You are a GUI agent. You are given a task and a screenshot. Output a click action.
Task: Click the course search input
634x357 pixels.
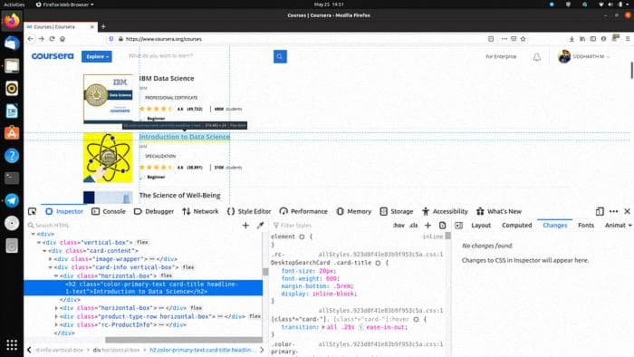click(198, 56)
